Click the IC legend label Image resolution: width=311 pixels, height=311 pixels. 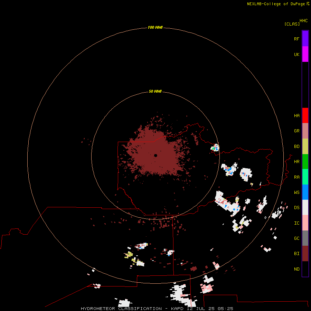coord(296,223)
